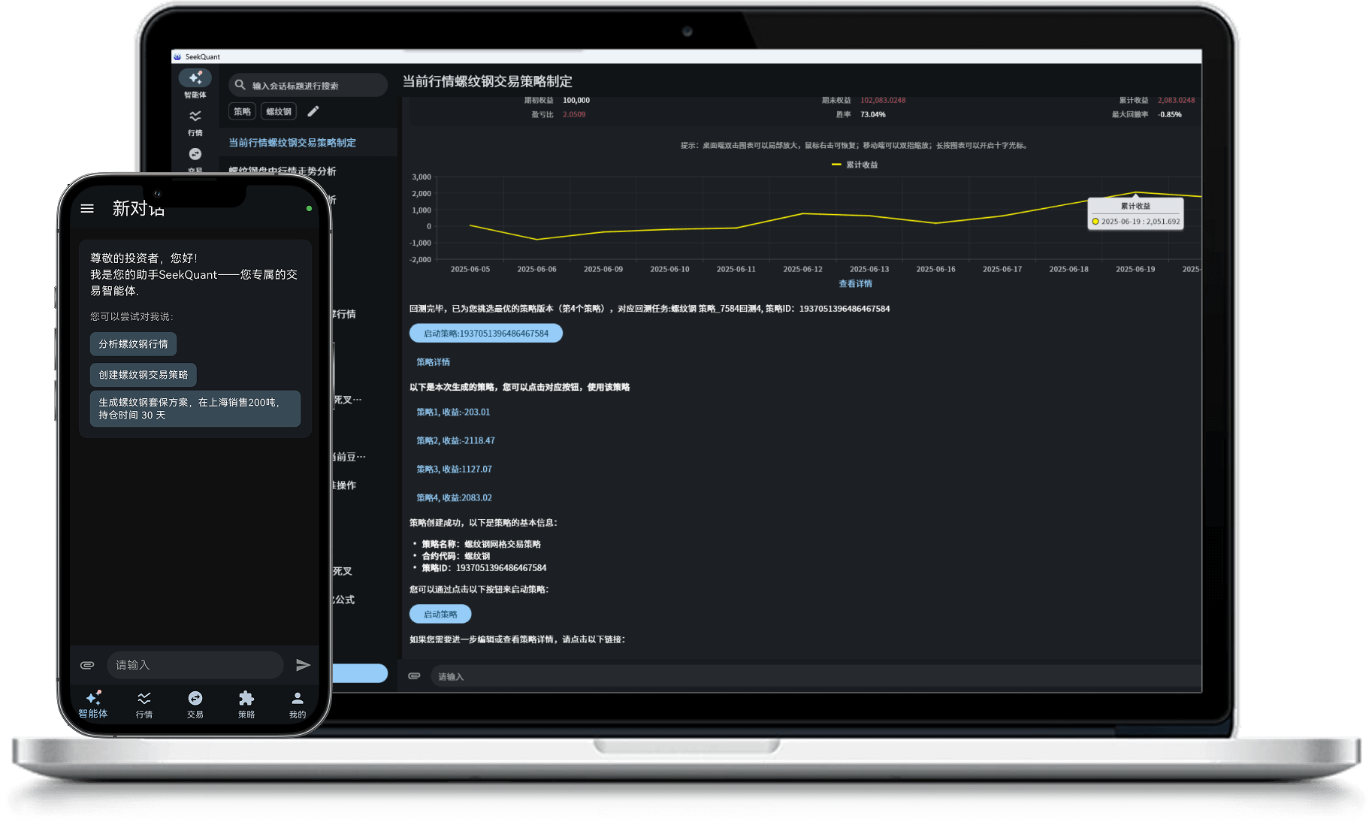Viewport: 1372px width, 828px height.
Task: Toggle the 累计收益 chart legend series
Action: [x=854, y=165]
